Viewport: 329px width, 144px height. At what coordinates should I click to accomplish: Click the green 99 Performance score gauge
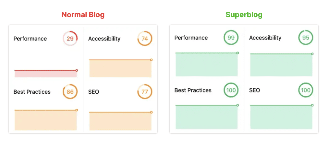coord(231,38)
